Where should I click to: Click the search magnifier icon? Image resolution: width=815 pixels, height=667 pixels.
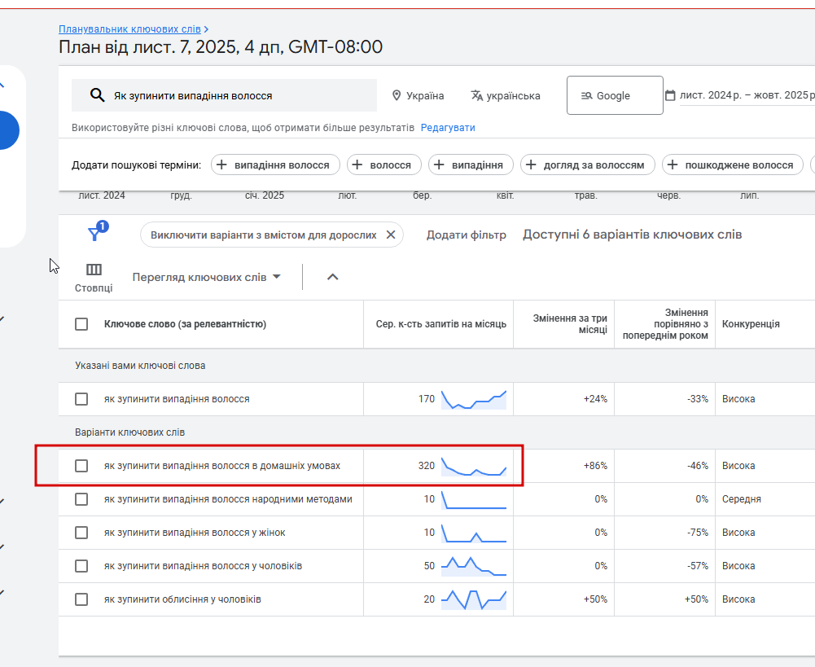[97, 95]
